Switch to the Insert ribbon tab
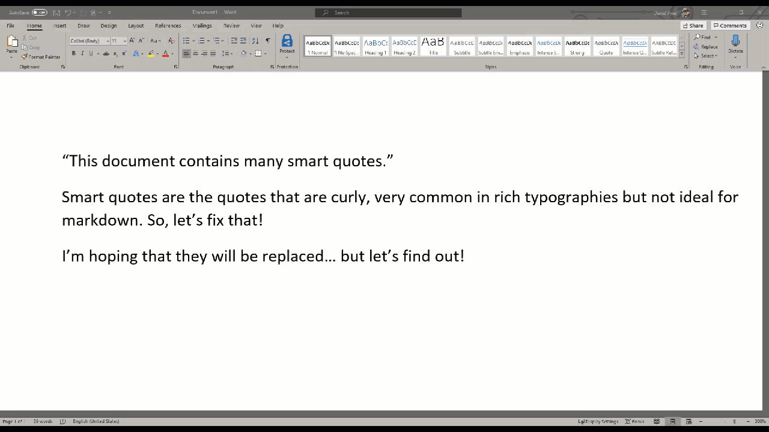The image size is (769, 432). (59, 25)
